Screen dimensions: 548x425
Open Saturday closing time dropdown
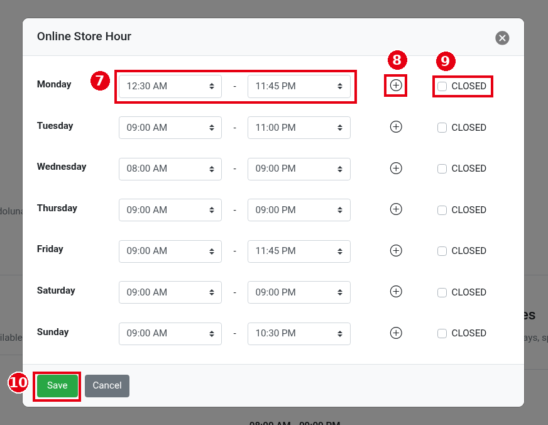coord(299,292)
